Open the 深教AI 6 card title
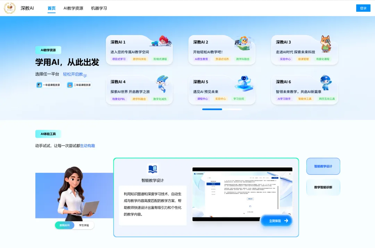The height and width of the screenshot is (248, 375). point(283,82)
